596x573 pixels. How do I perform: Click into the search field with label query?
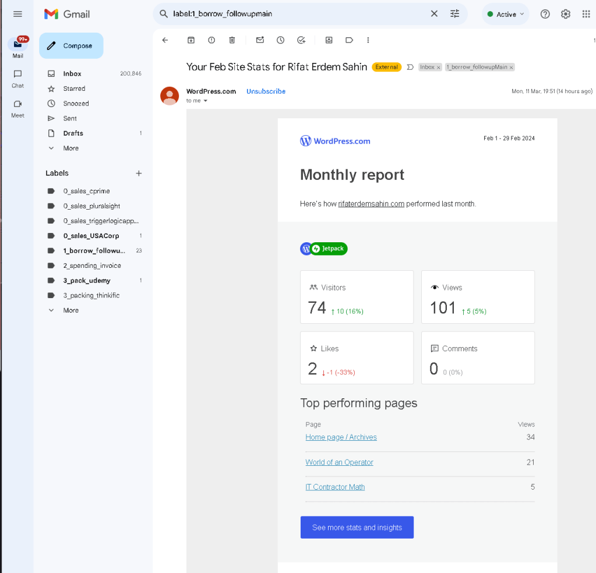tap(298, 14)
